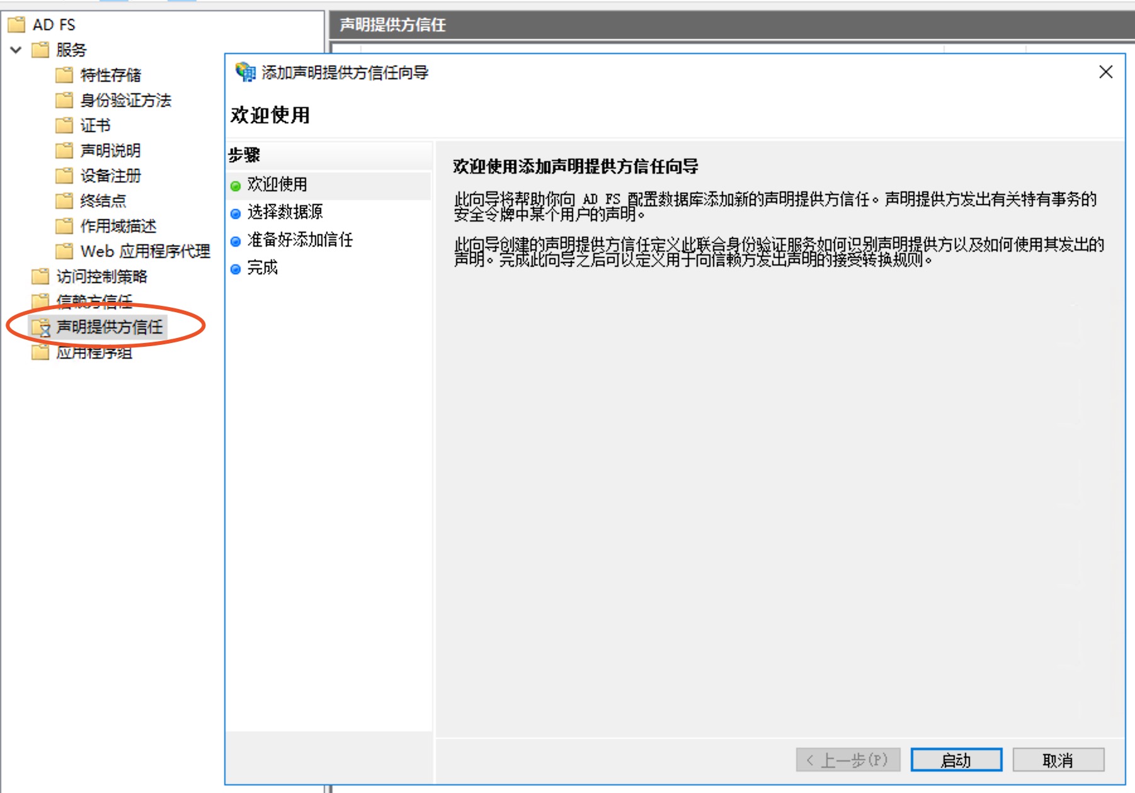Click the Web 应用程序代理 folder icon
This screenshot has width=1135, height=793.
(x=64, y=251)
